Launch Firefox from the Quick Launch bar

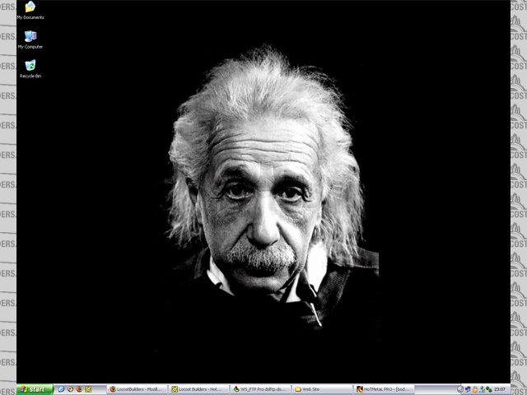click(79, 389)
